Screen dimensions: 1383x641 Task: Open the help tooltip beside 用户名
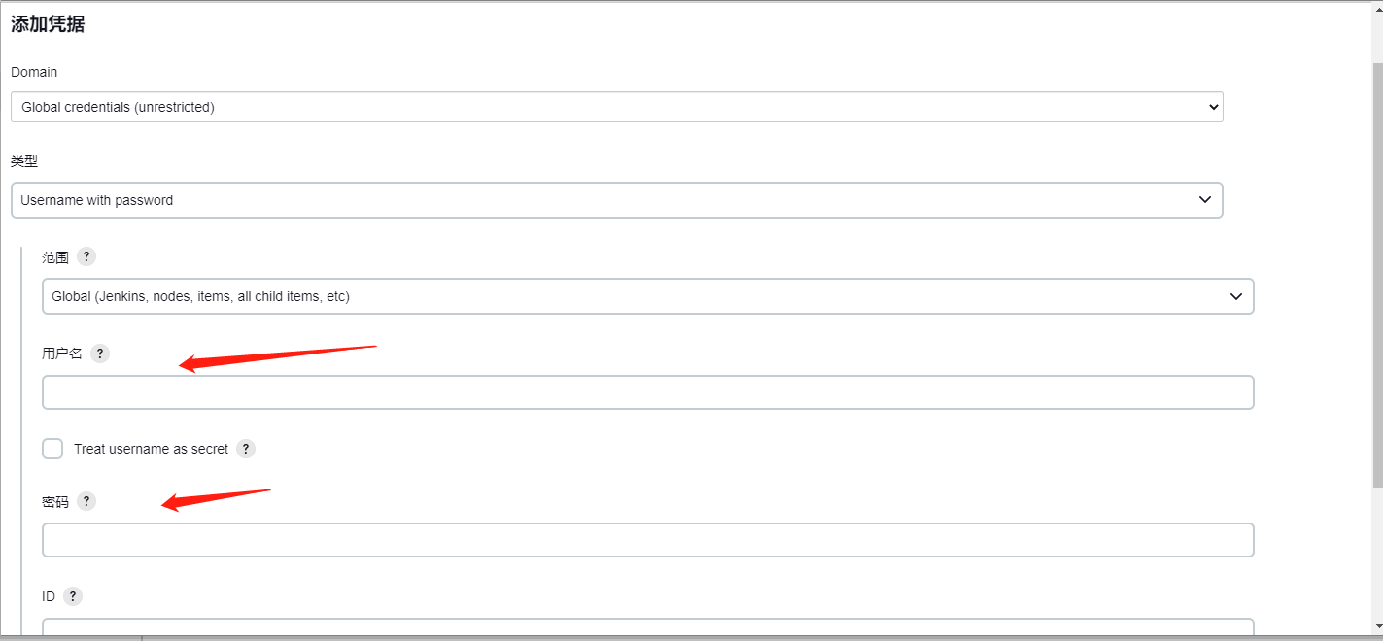pyautogui.click(x=100, y=354)
